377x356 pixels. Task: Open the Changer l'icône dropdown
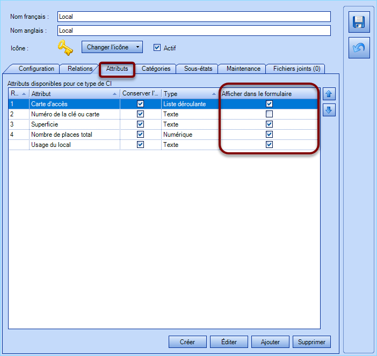click(112, 47)
